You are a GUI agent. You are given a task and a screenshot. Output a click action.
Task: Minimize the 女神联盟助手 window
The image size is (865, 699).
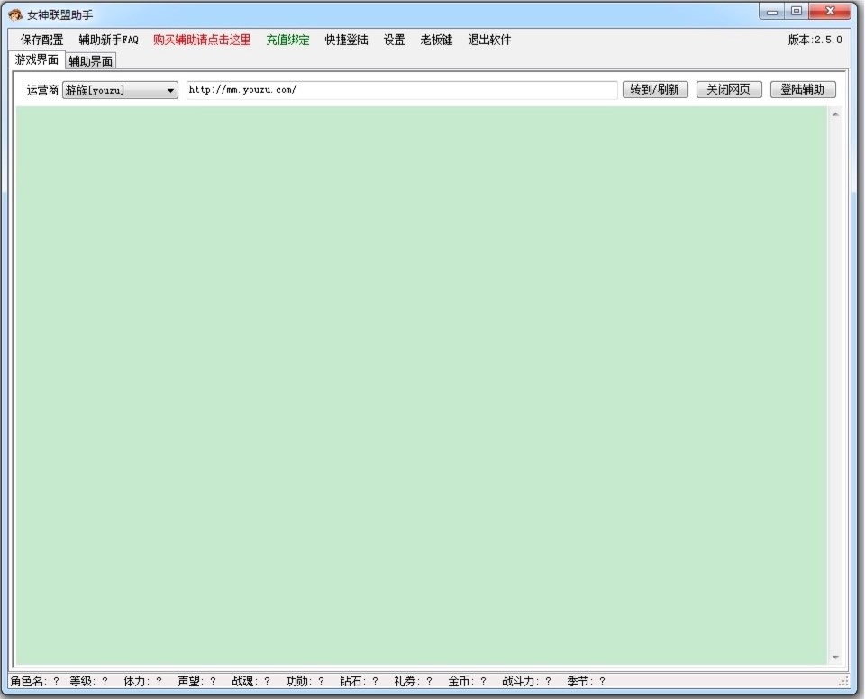772,11
